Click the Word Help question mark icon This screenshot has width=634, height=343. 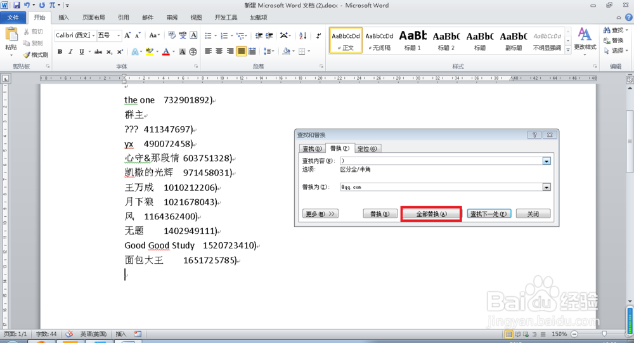(x=629, y=17)
